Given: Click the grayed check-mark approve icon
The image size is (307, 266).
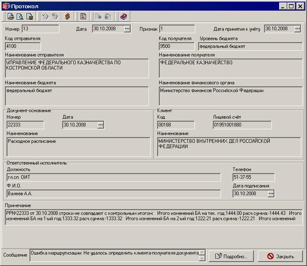Looking at the screenshot, I should point(45,16).
